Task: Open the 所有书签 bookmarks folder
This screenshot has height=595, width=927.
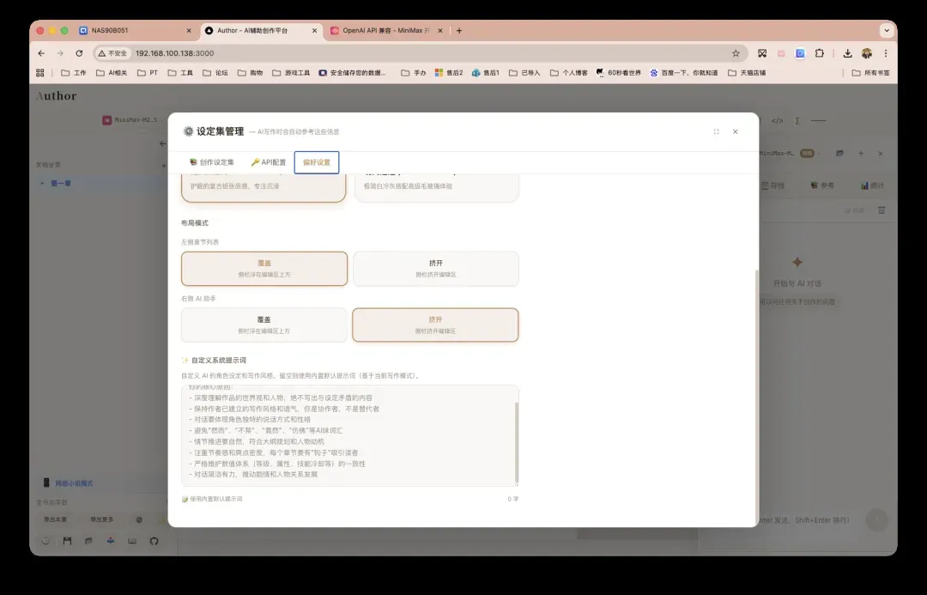Action: point(871,73)
